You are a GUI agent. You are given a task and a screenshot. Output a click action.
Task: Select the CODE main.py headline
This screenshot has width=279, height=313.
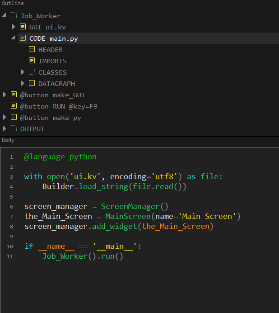click(x=54, y=38)
